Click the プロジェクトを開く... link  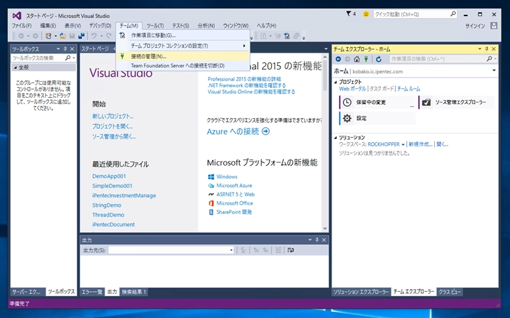(113, 126)
